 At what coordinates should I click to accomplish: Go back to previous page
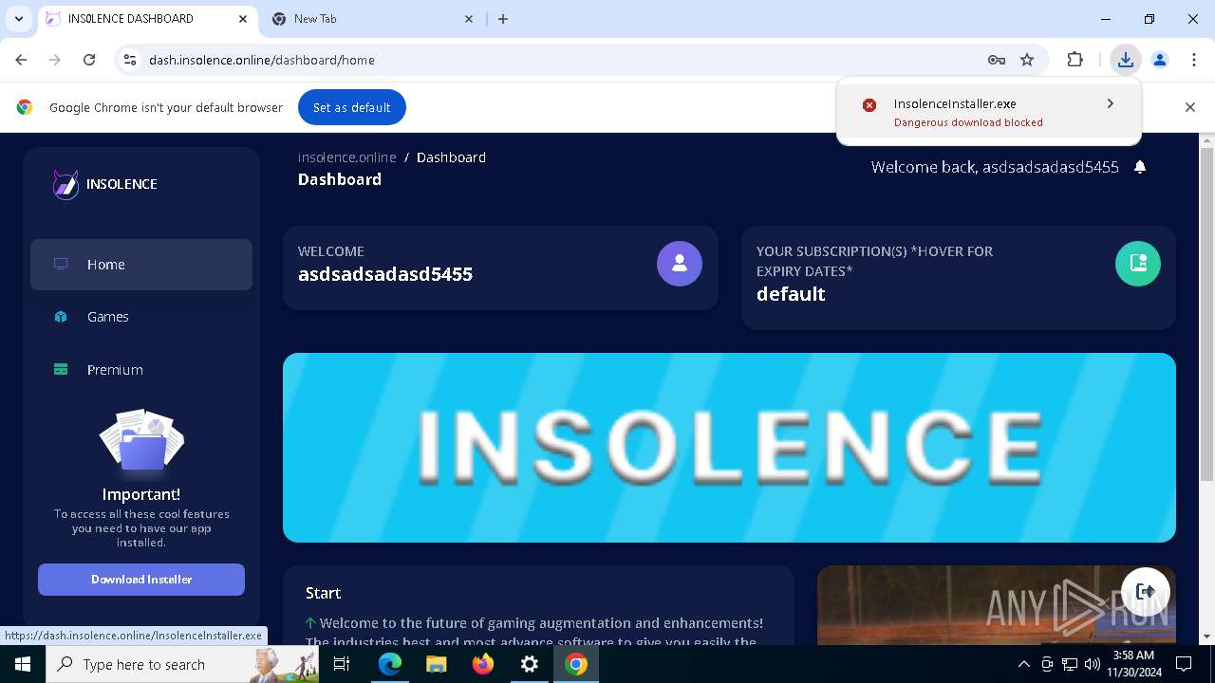tap(21, 60)
